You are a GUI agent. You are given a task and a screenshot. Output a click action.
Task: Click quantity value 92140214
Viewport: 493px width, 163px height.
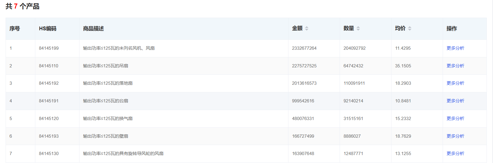(353, 101)
